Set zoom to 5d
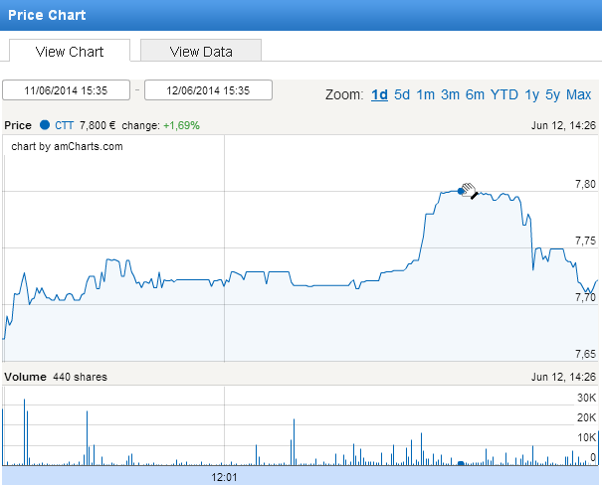The width and height of the screenshot is (602, 485). (402, 94)
